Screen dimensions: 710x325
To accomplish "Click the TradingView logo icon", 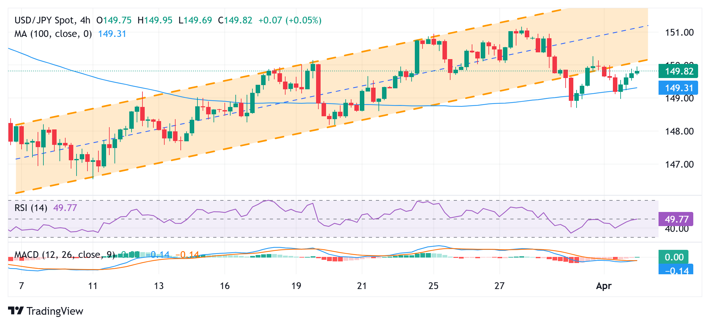I will [x=16, y=311].
